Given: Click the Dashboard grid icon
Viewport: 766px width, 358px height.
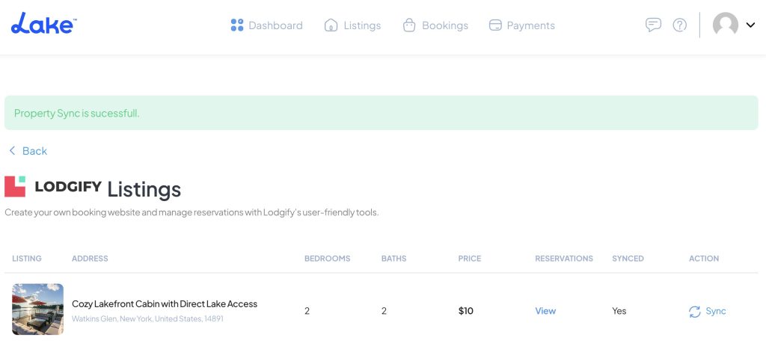Looking at the screenshot, I should point(237,25).
